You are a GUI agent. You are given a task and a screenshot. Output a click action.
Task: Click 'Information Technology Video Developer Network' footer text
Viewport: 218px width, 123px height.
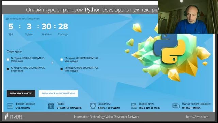[106, 117]
